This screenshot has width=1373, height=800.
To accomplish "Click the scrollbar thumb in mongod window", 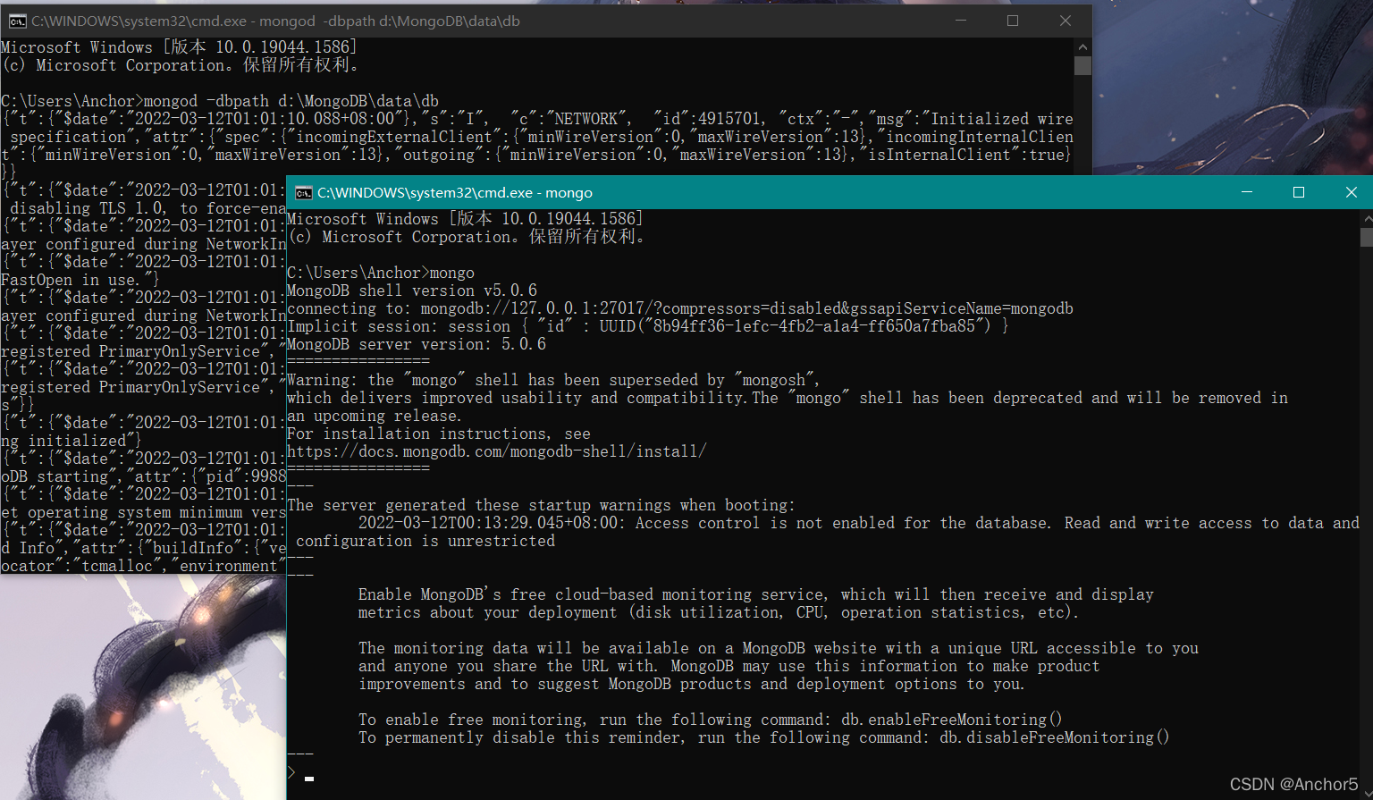I will pyautogui.click(x=1082, y=66).
